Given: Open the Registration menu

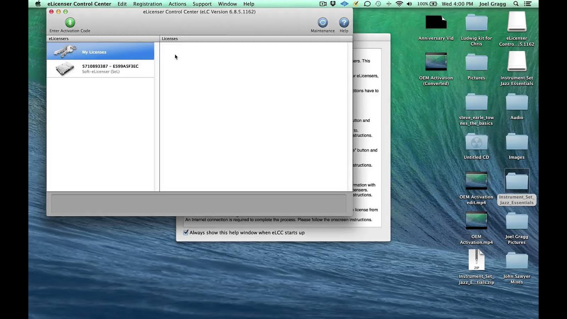Looking at the screenshot, I should tap(148, 4).
